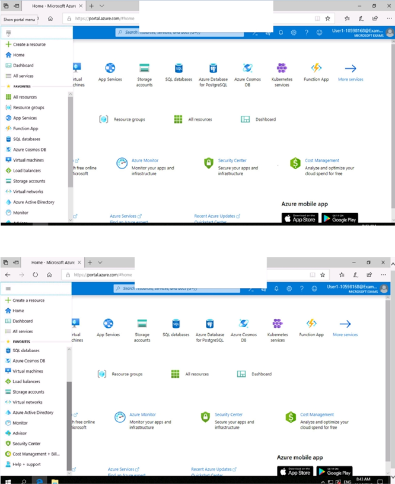Open Azure Database for PostgreSQL in upper window

(213, 75)
